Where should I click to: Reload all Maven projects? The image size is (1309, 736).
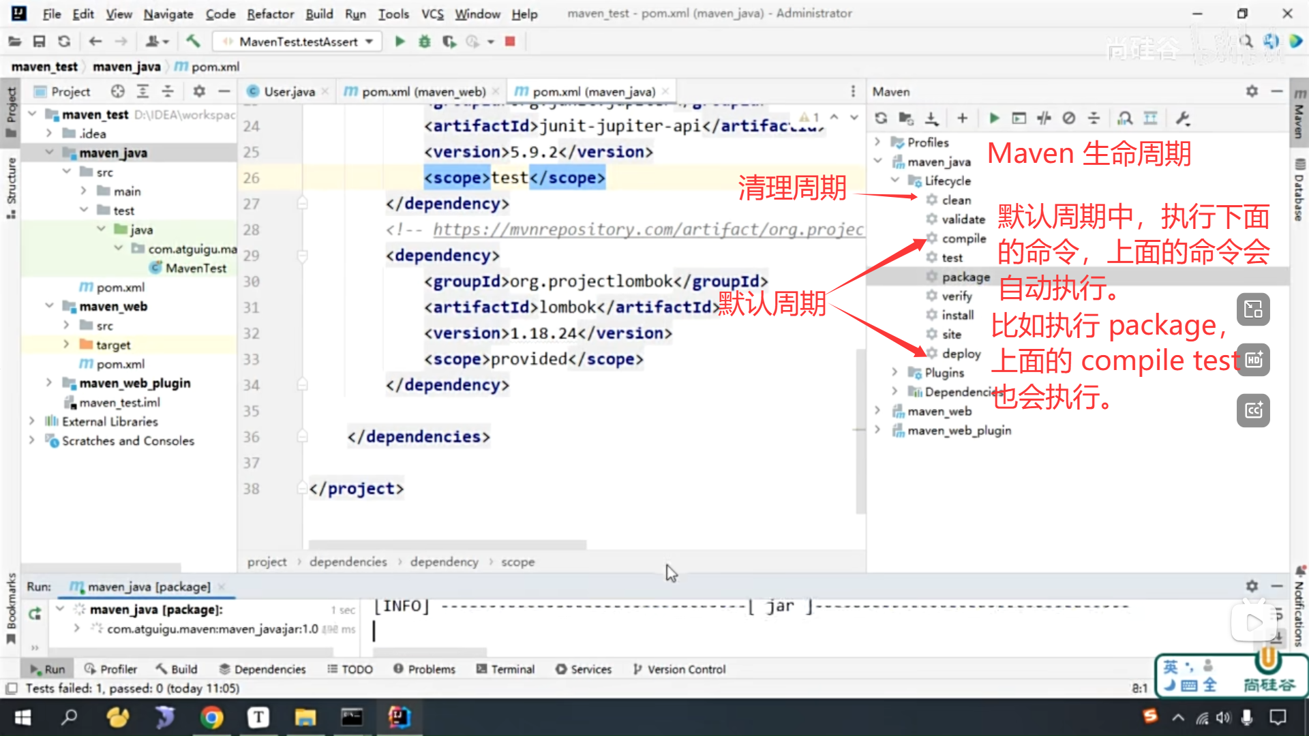coord(881,119)
